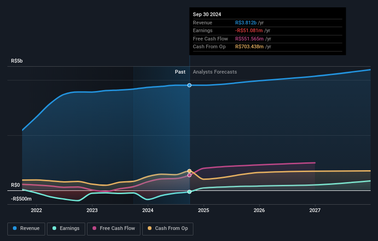Viewport: 378px width, 241px height.
Task: Toggle the Cash From Op legend series
Action: [x=168, y=229]
